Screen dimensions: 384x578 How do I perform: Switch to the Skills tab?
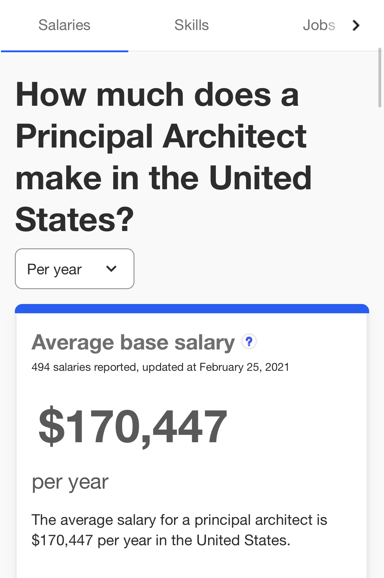click(191, 25)
